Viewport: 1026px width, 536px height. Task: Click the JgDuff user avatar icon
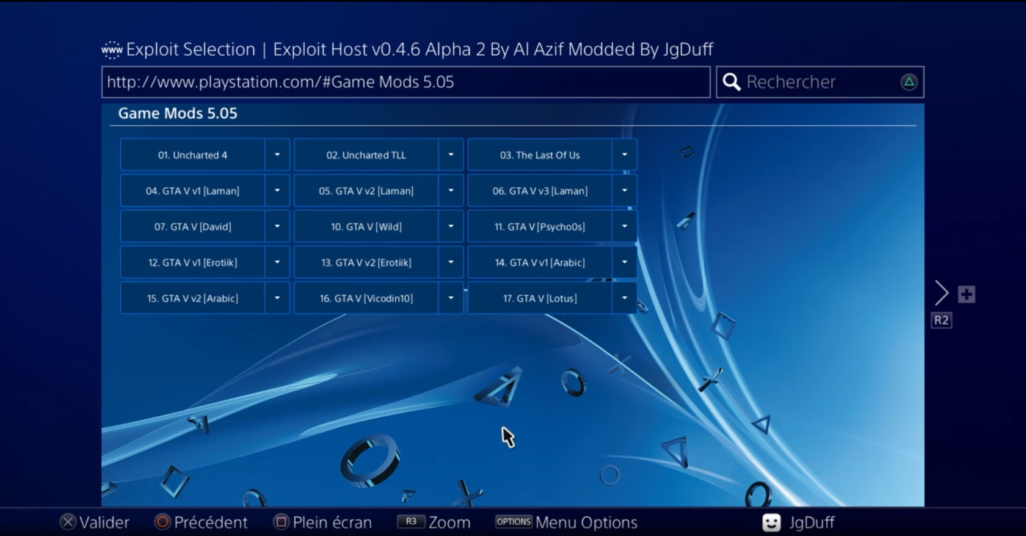coord(771,523)
